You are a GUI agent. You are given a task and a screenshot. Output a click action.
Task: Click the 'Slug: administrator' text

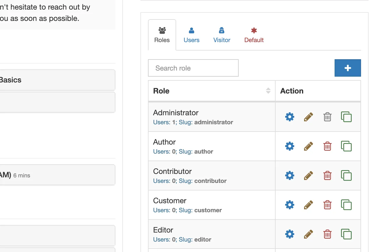tap(206, 122)
